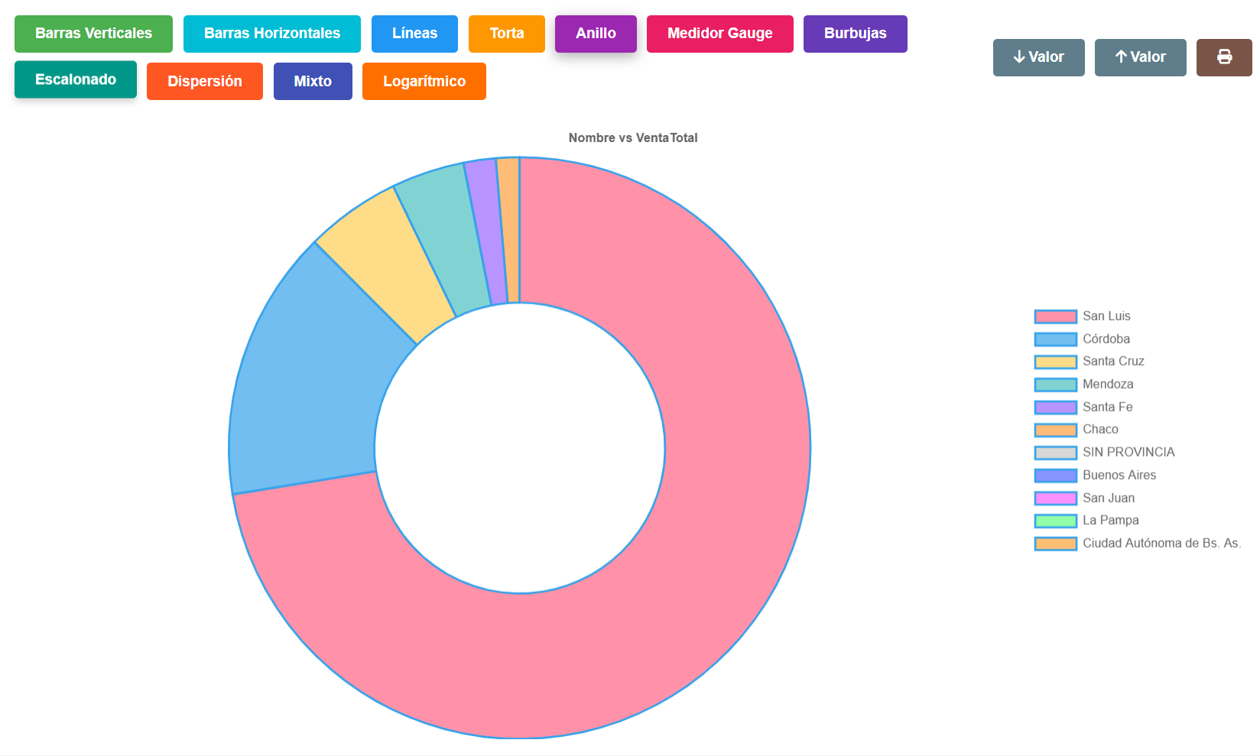Sort ascending with up-arrow Valor button
This screenshot has width=1260, height=756.
coord(1140,57)
